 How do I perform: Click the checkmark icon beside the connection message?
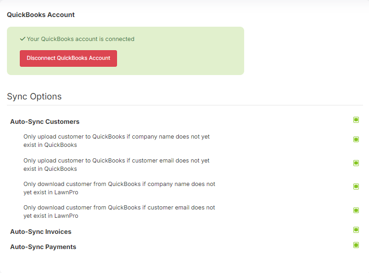[x=23, y=39]
